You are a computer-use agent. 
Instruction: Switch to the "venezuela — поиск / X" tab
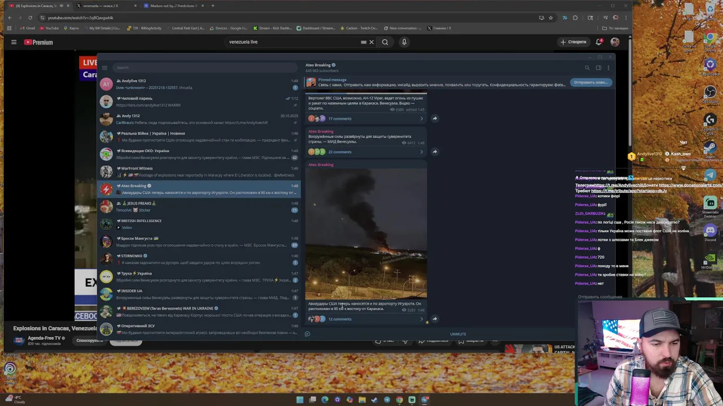click(x=106, y=6)
